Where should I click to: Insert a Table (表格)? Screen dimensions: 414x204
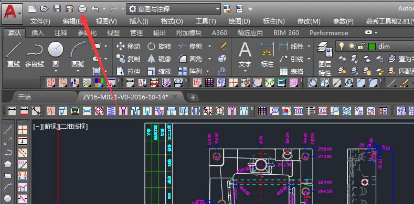point(292,71)
